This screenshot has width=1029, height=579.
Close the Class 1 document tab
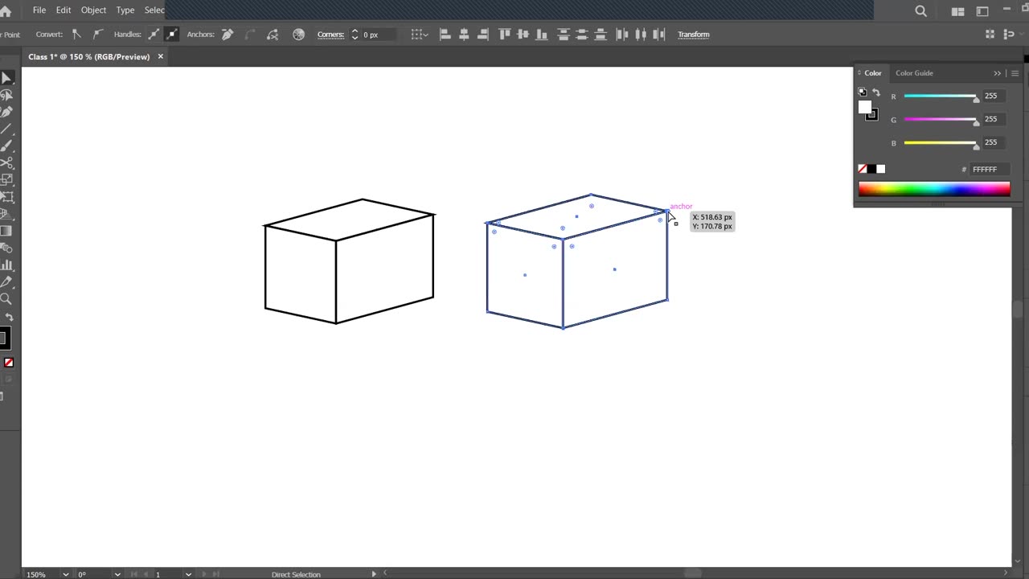click(x=160, y=57)
